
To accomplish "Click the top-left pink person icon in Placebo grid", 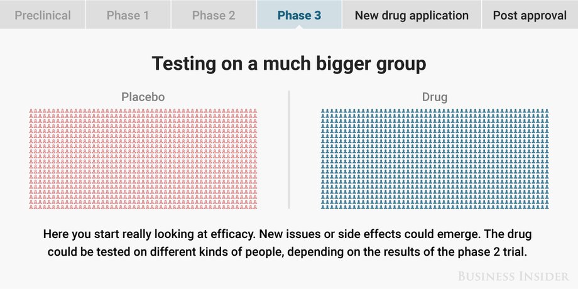I will click(31, 111).
